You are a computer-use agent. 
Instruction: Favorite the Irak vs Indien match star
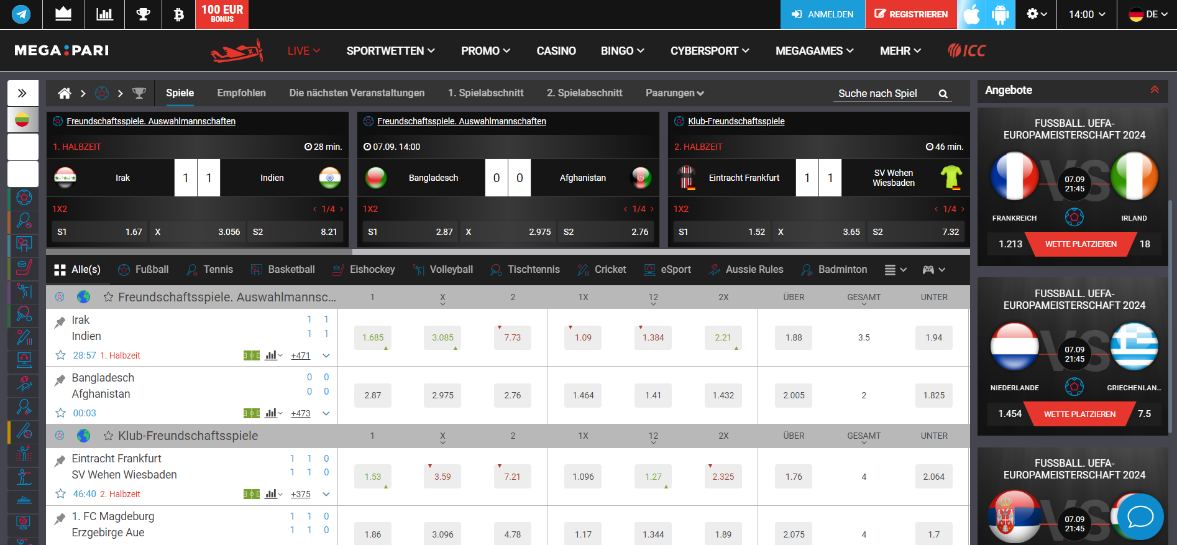(60, 355)
